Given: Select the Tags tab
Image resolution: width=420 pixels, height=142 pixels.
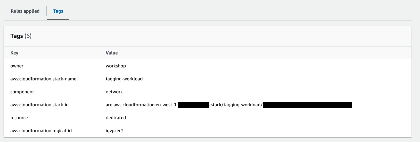Looking at the screenshot, I should tap(58, 11).
